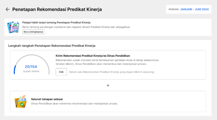The height and width of the screenshot is (120, 217).
Task: Click the PERIODE label
Action: point(174,9)
